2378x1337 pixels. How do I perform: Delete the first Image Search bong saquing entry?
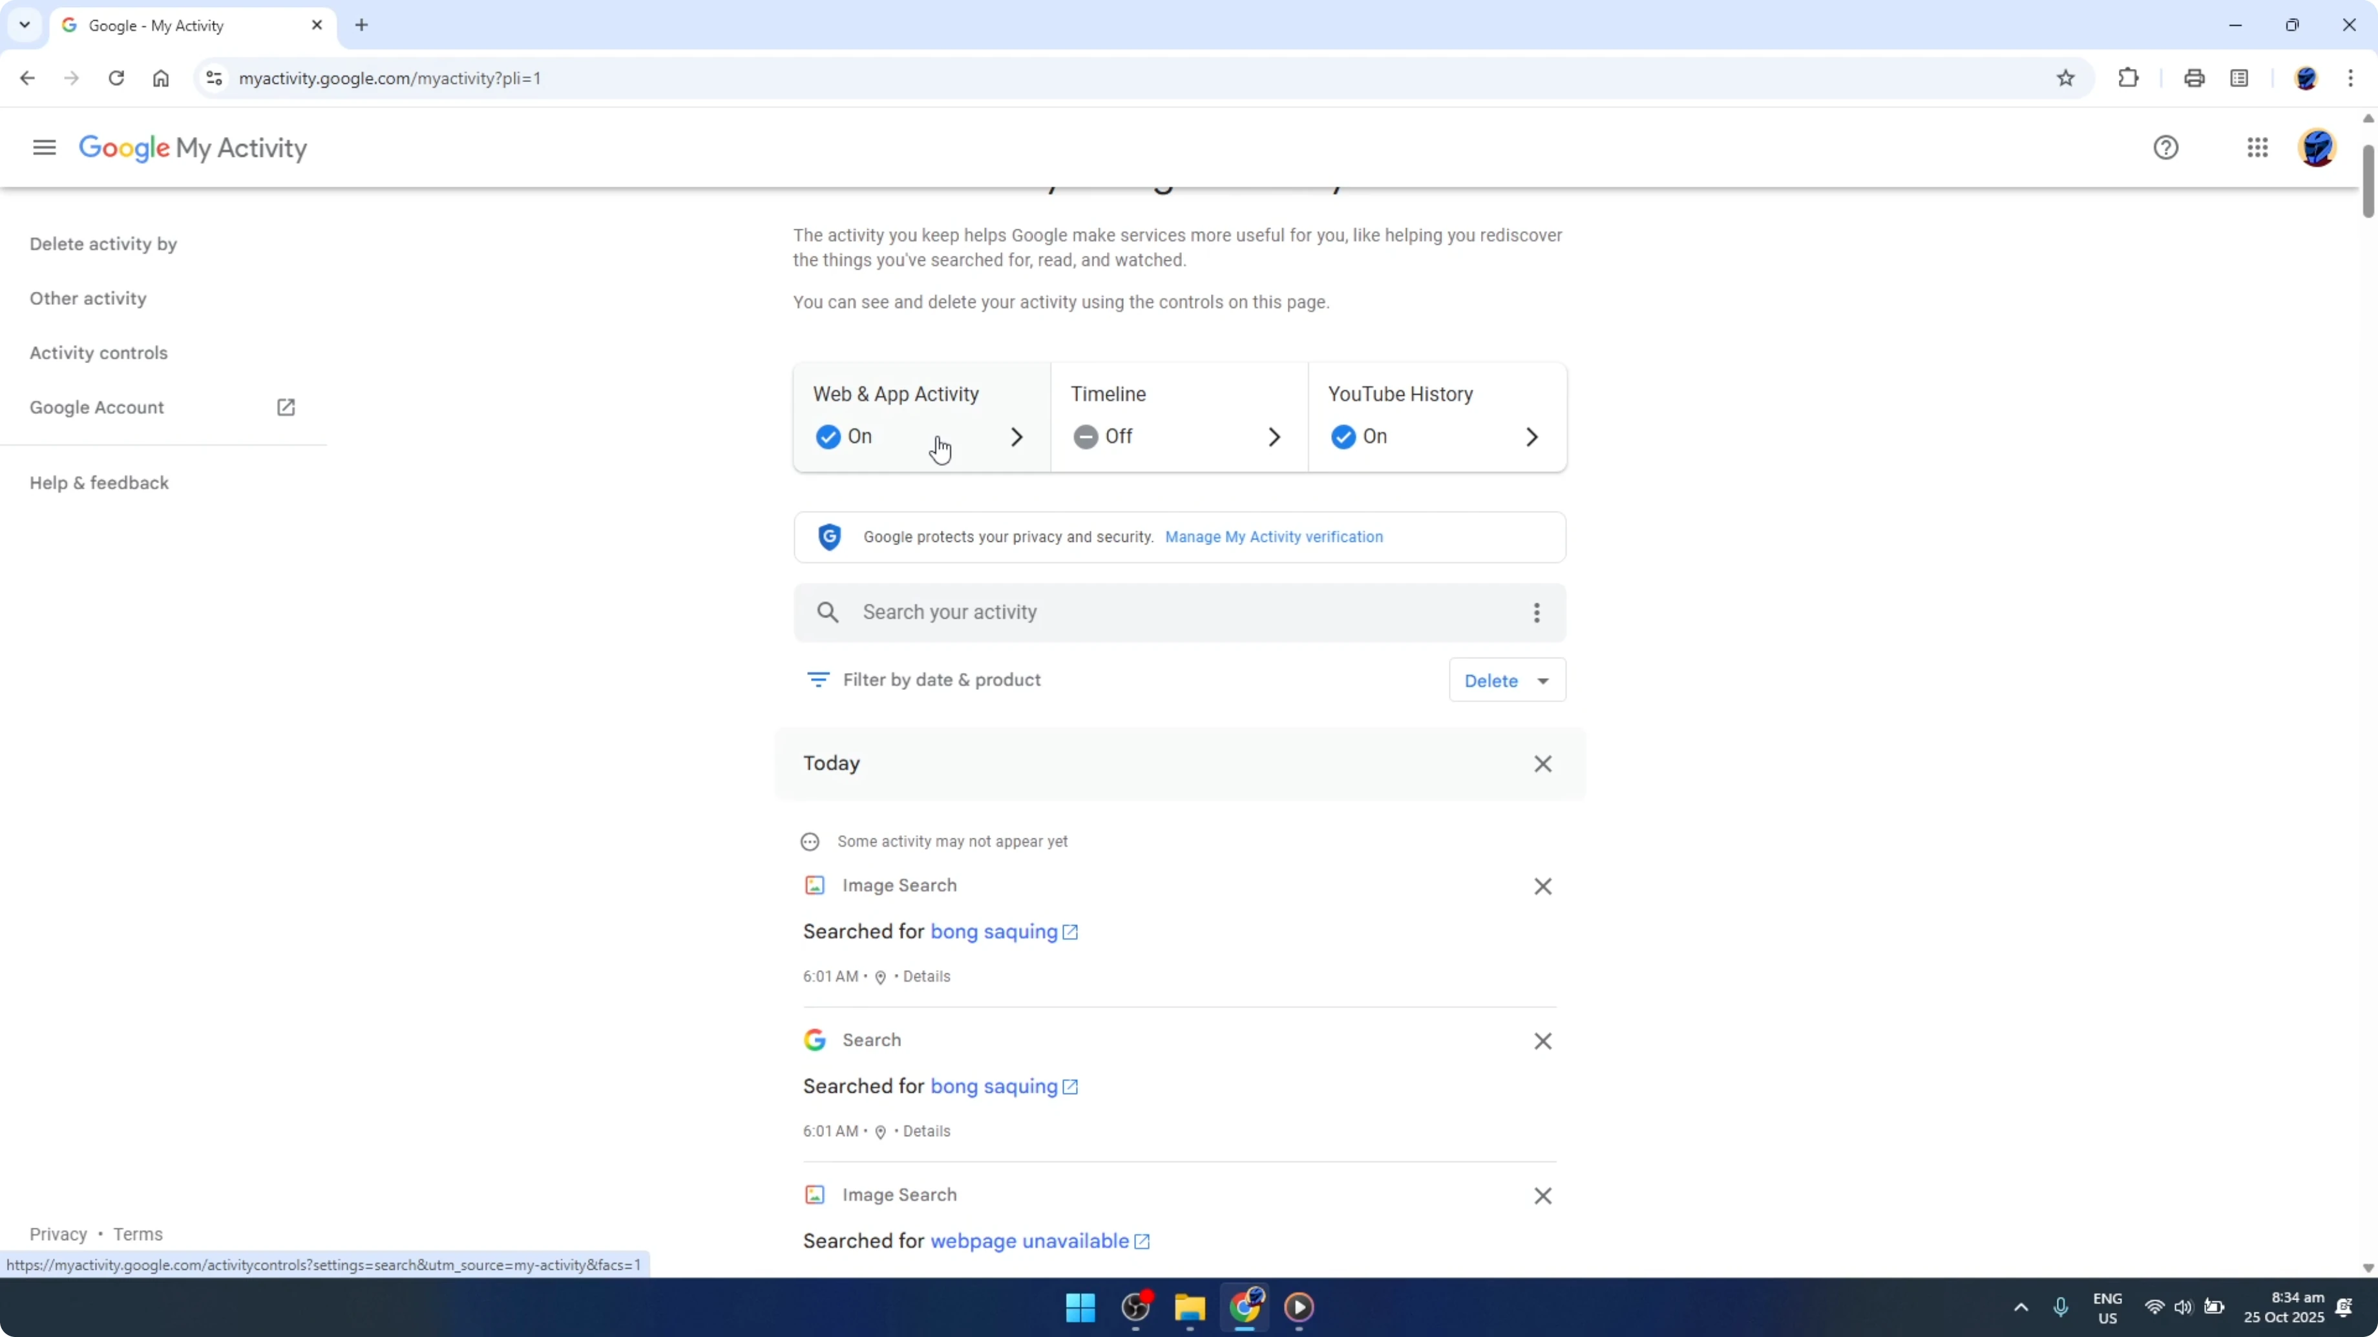[1542, 887]
